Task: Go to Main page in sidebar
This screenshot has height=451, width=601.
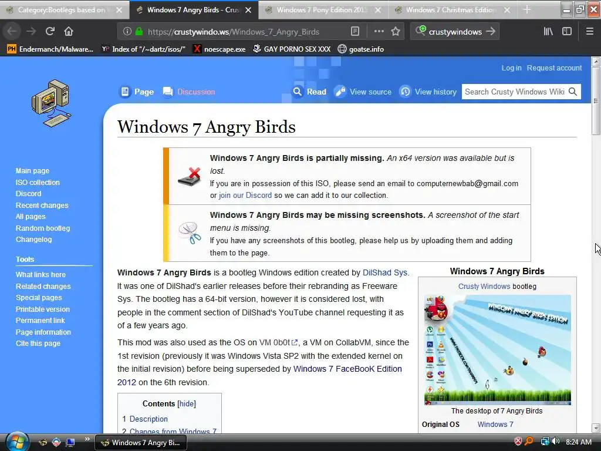Action: [x=33, y=171]
